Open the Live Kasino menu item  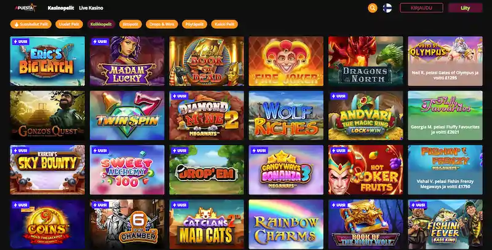(x=91, y=8)
